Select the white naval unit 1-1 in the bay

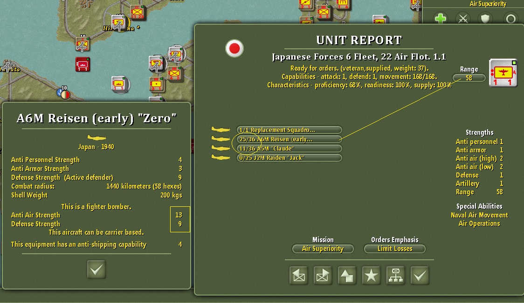pos(120,84)
